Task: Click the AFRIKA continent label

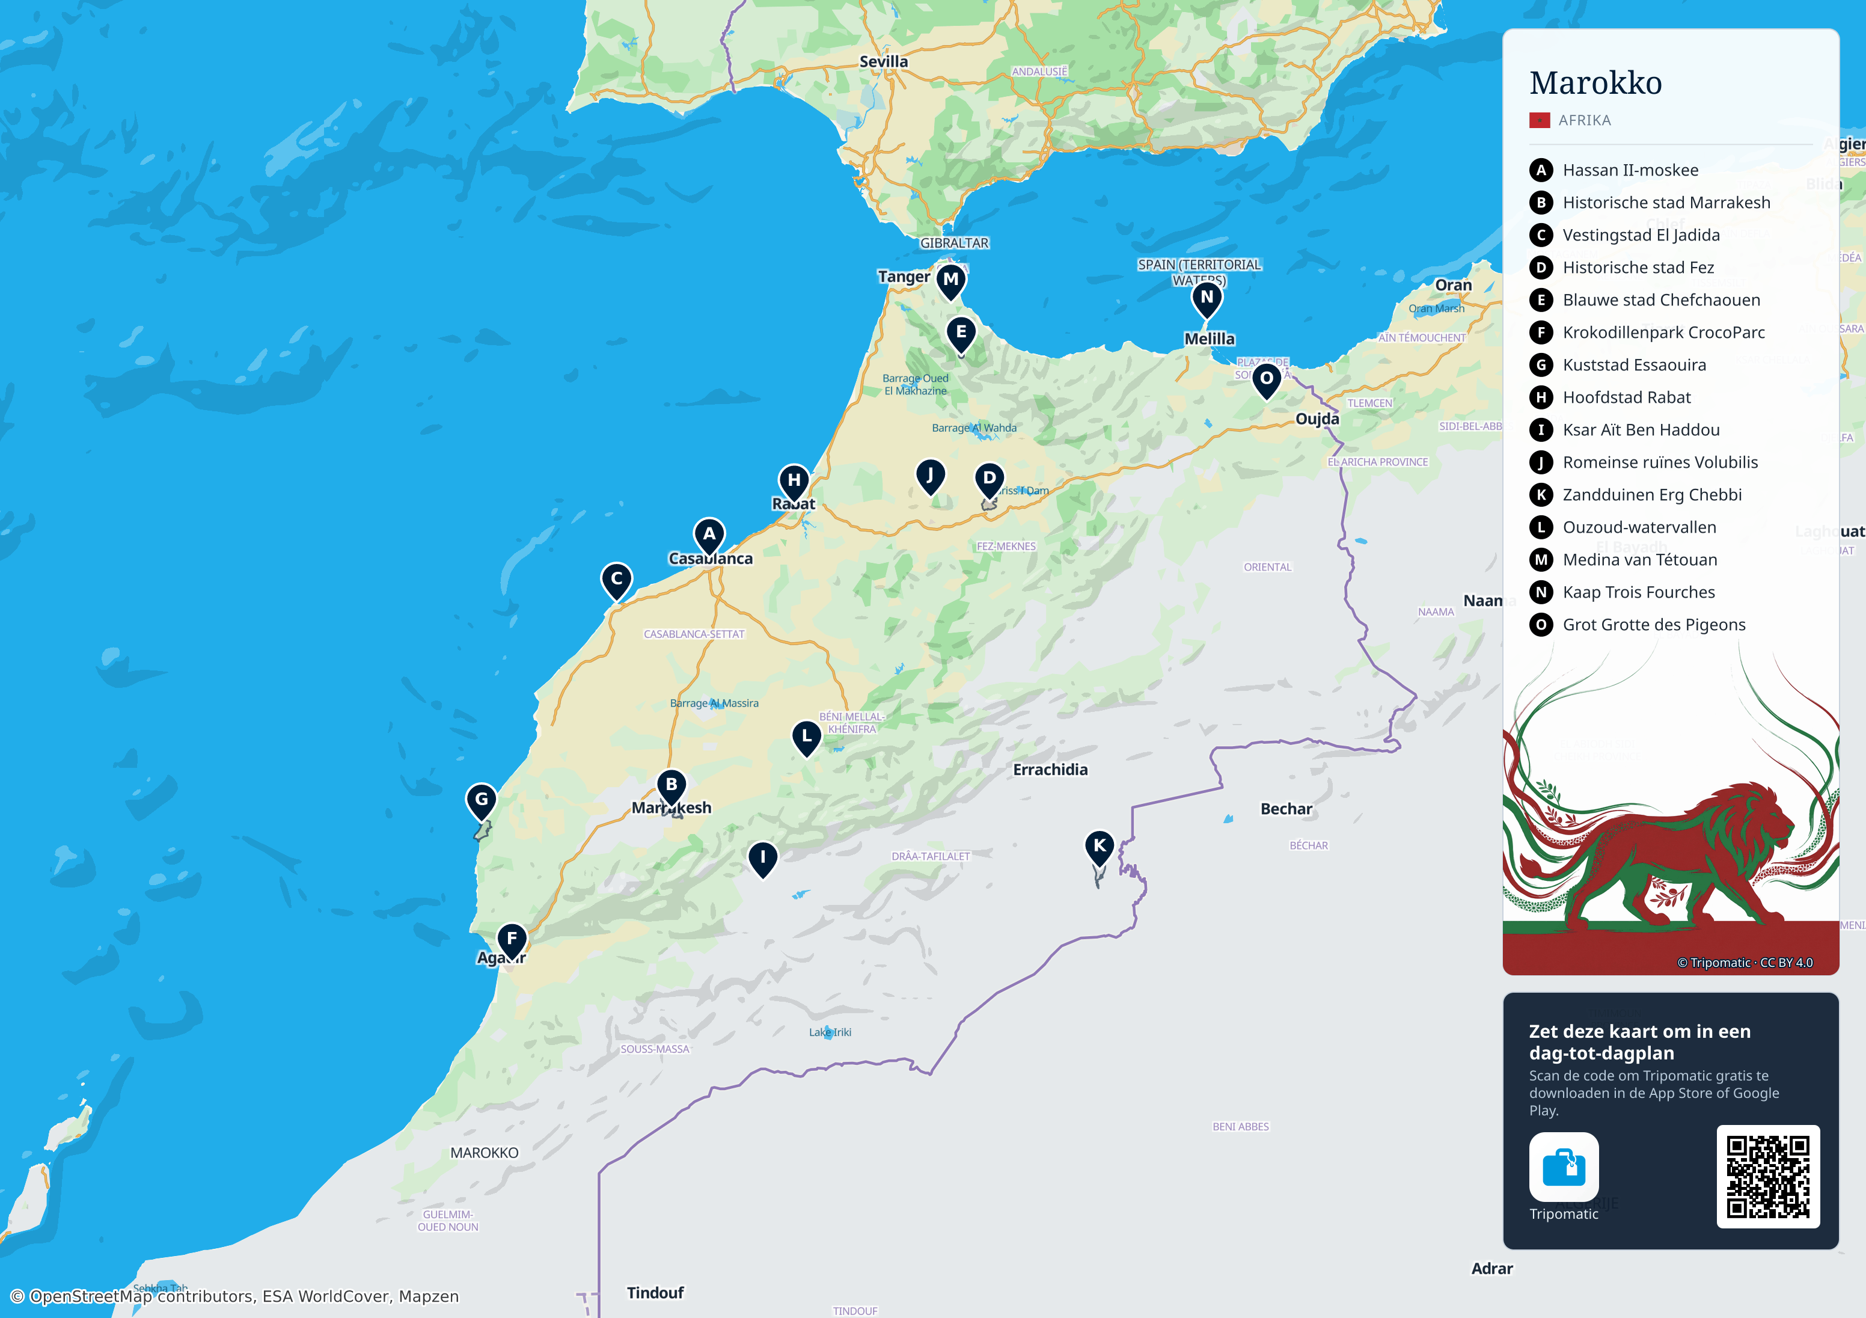Action: point(1584,120)
